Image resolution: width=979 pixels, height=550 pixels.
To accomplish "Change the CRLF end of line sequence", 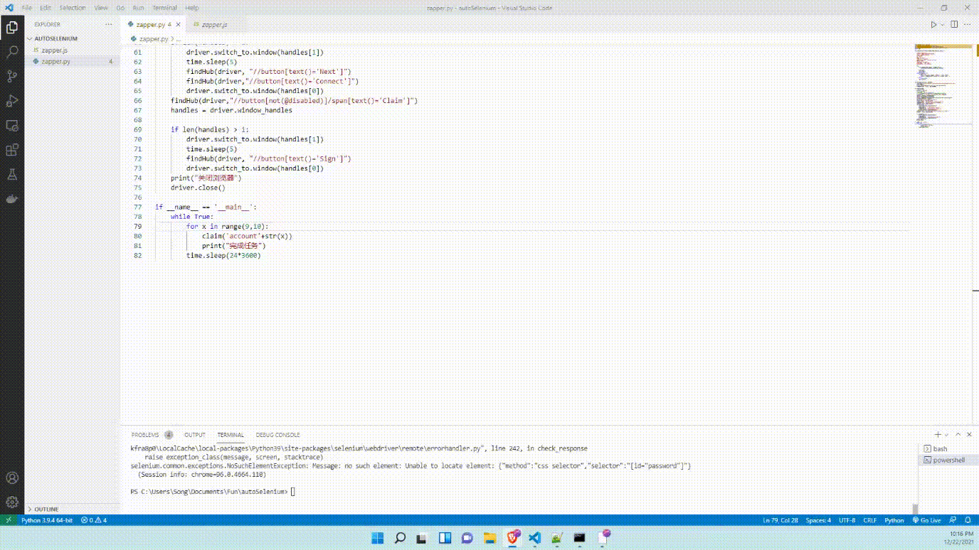I will pyautogui.click(x=870, y=520).
